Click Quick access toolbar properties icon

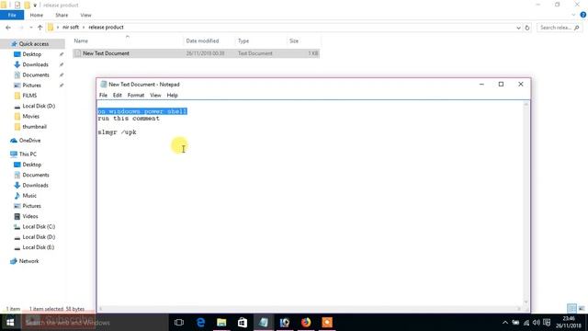coord(17,5)
